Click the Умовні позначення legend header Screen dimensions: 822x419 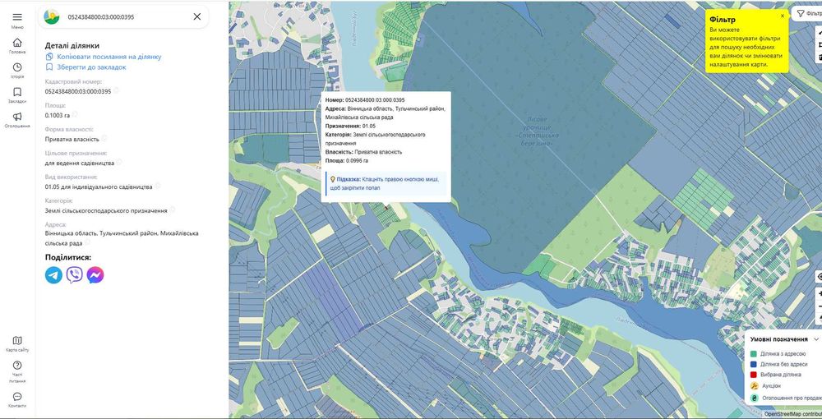[x=778, y=339]
